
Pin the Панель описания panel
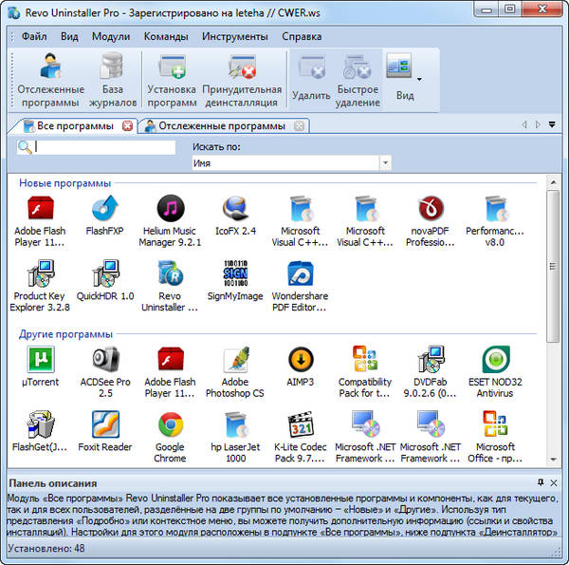[541, 482]
